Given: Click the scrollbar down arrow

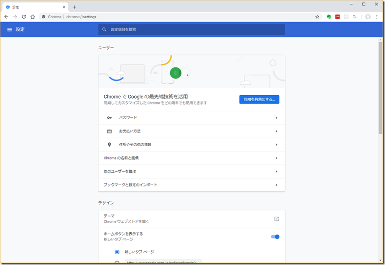Looking at the screenshot, I should pos(381,261).
